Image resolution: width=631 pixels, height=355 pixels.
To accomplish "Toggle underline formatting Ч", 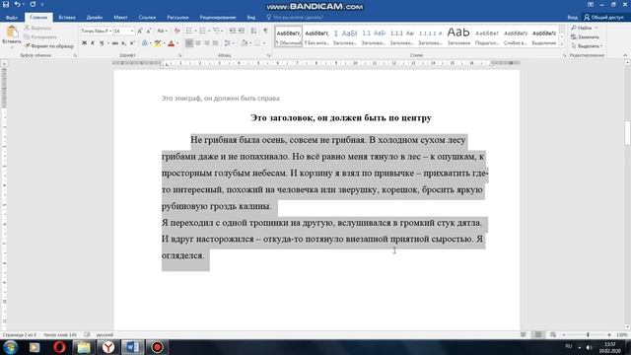I will click(102, 43).
